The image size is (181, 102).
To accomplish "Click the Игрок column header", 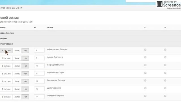I will click(x=50, y=28).
